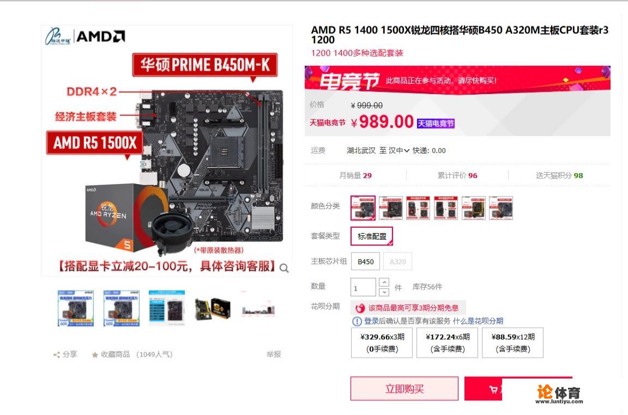Select the 标准配置 package option
Image resolution: width=628 pixels, height=415 pixels.
click(x=372, y=236)
